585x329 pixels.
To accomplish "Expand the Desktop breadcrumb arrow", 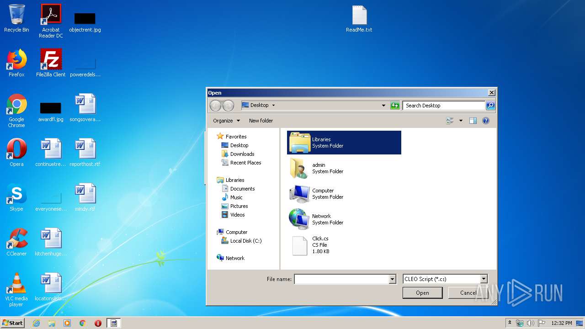I will [273, 105].
